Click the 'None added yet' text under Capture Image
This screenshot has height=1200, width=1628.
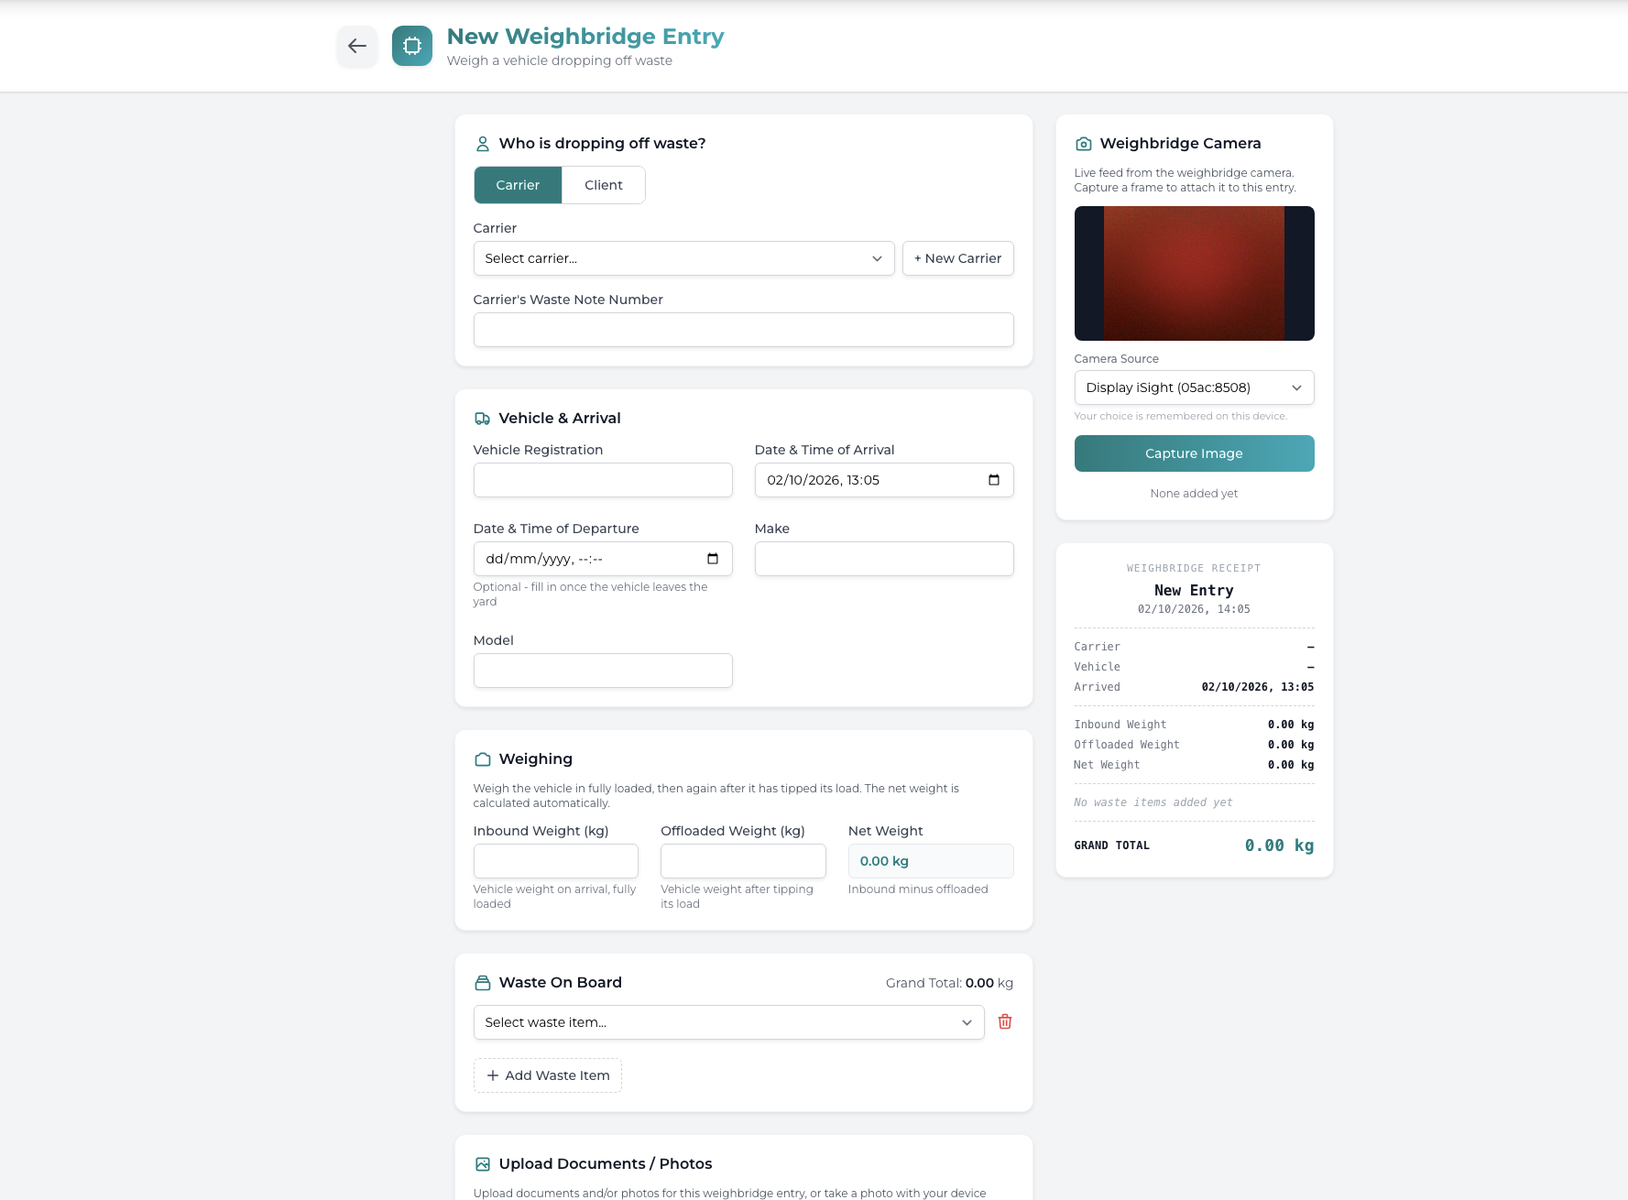(1194, 494)
